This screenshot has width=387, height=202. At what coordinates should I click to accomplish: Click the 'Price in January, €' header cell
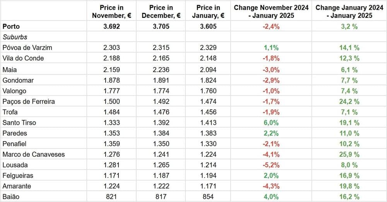click(208, 12)
